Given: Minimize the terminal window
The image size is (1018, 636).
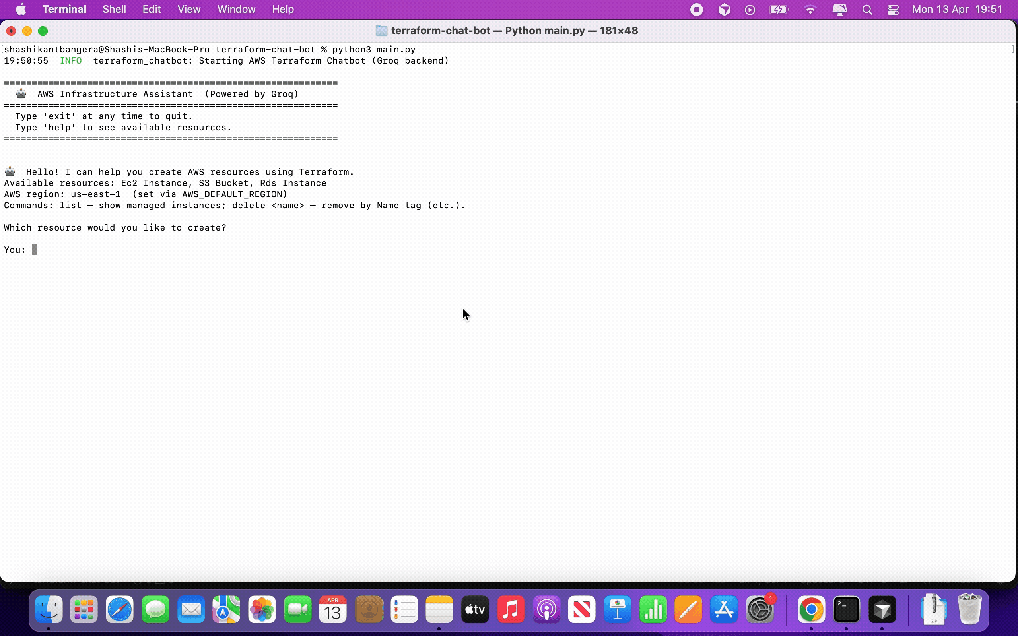Looking at the screenshot, I should (x=27, y=31).
